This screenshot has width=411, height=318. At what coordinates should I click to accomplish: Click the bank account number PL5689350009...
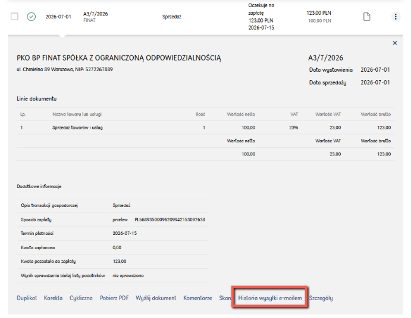(x=170, y=220)
